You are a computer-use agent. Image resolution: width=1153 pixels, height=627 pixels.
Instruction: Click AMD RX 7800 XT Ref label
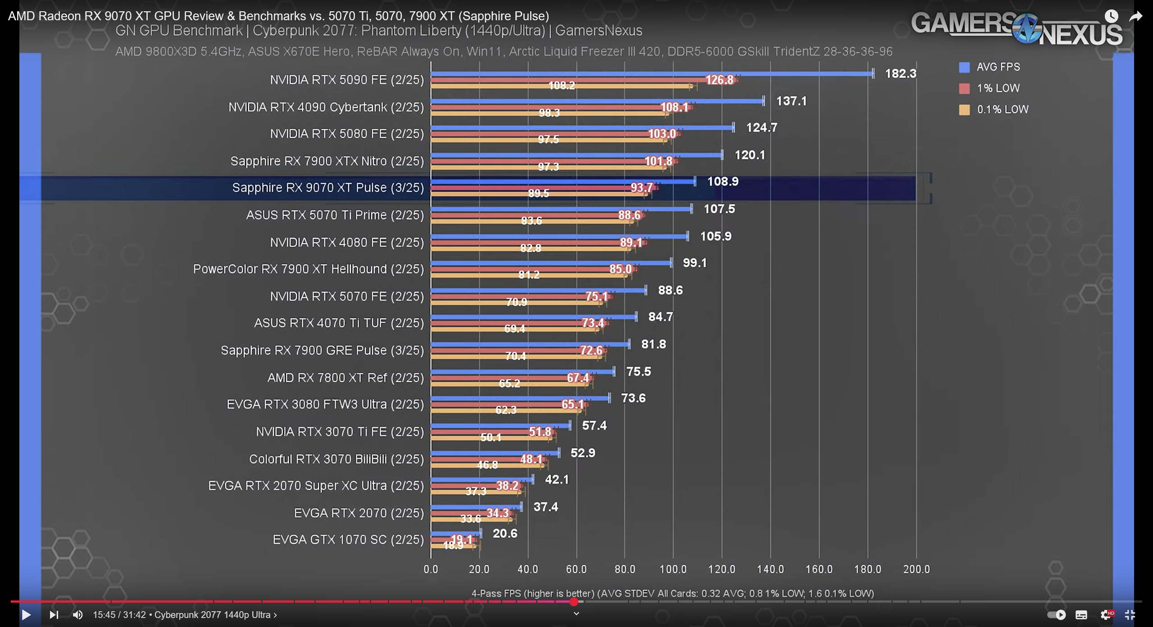(345, 377)
